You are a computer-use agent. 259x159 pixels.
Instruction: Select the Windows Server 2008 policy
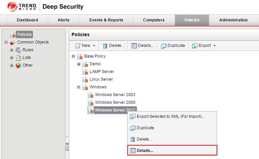pyautogui.click(x=115, y=102)
